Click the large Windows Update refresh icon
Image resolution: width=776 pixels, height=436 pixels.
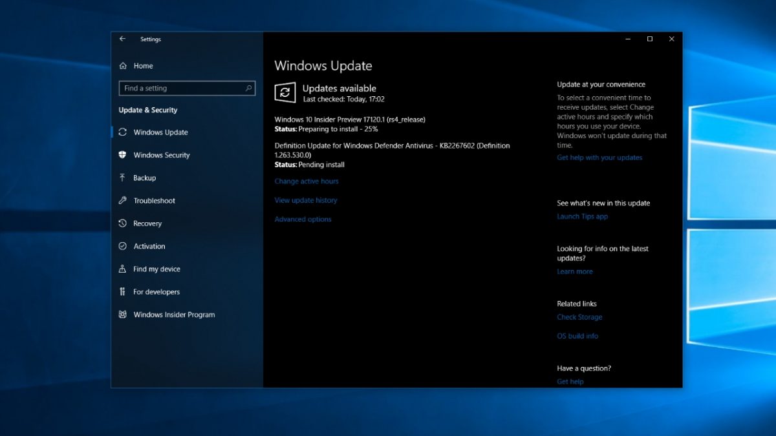click(x=285, y=92)
